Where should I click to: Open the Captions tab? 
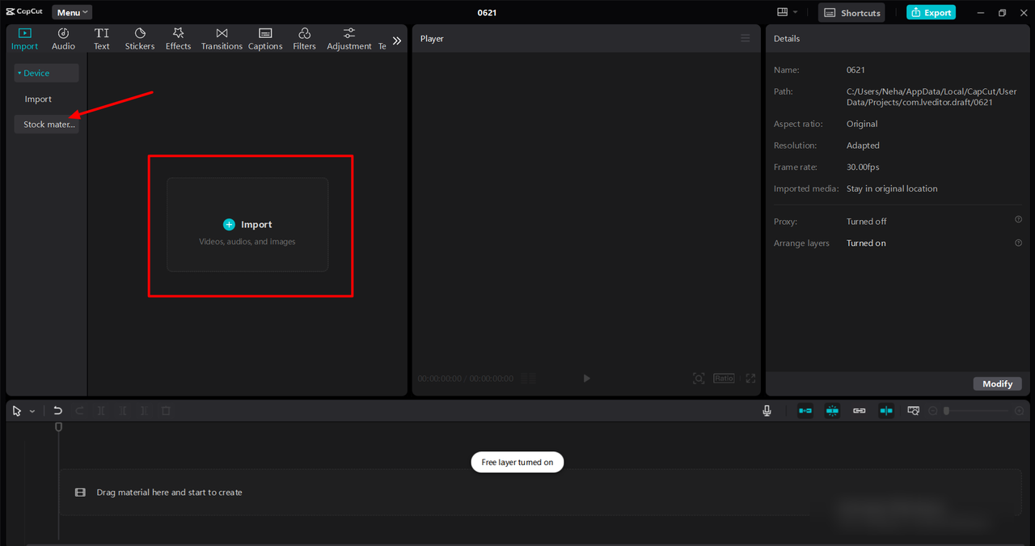265,39
